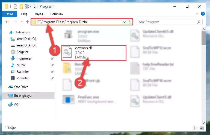The image size is (210, 135).
Task: Click the New folder icon in quick access toolbar
Action: pyautogui.click(x=21, y=7)
